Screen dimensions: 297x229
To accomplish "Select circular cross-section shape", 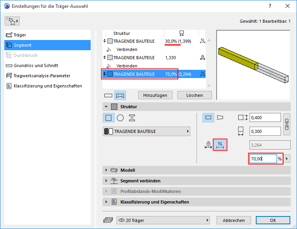I will pyautogui.click(x=120, y=118).
